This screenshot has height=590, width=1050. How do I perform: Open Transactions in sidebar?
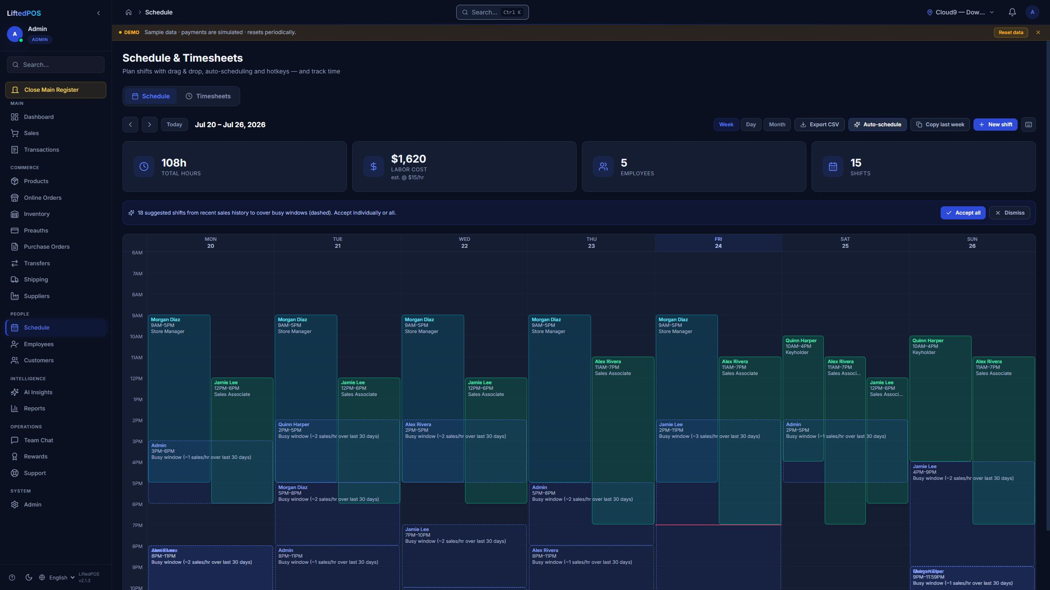pos(56,149)
